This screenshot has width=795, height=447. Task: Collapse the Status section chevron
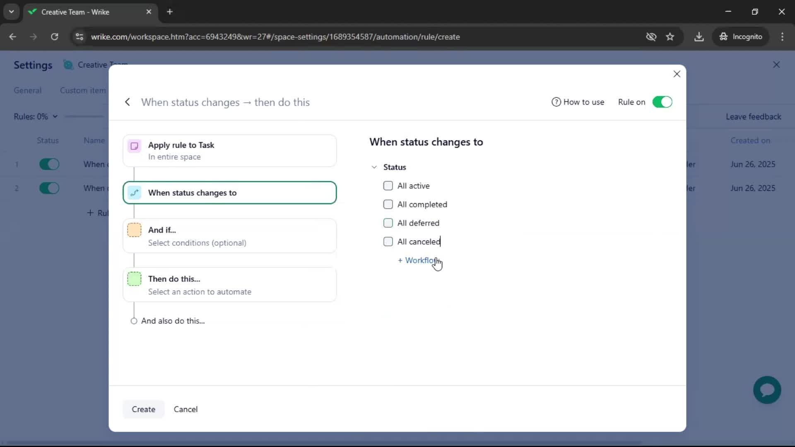pyautogui.click(x=374, y=167)
